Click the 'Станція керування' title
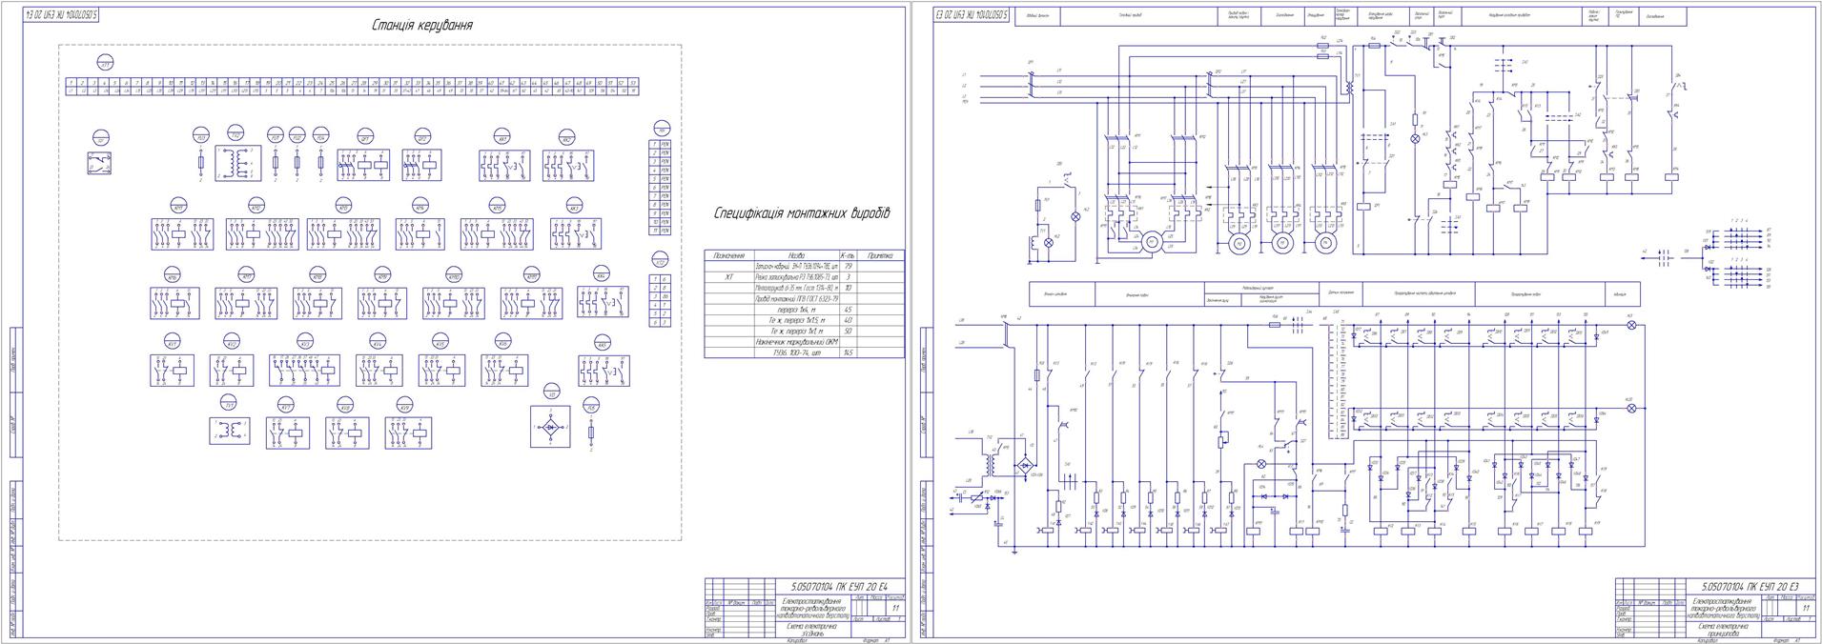The height and width of the screenshot is (644, 1822). pyautogui.click(x=421, y=26)
